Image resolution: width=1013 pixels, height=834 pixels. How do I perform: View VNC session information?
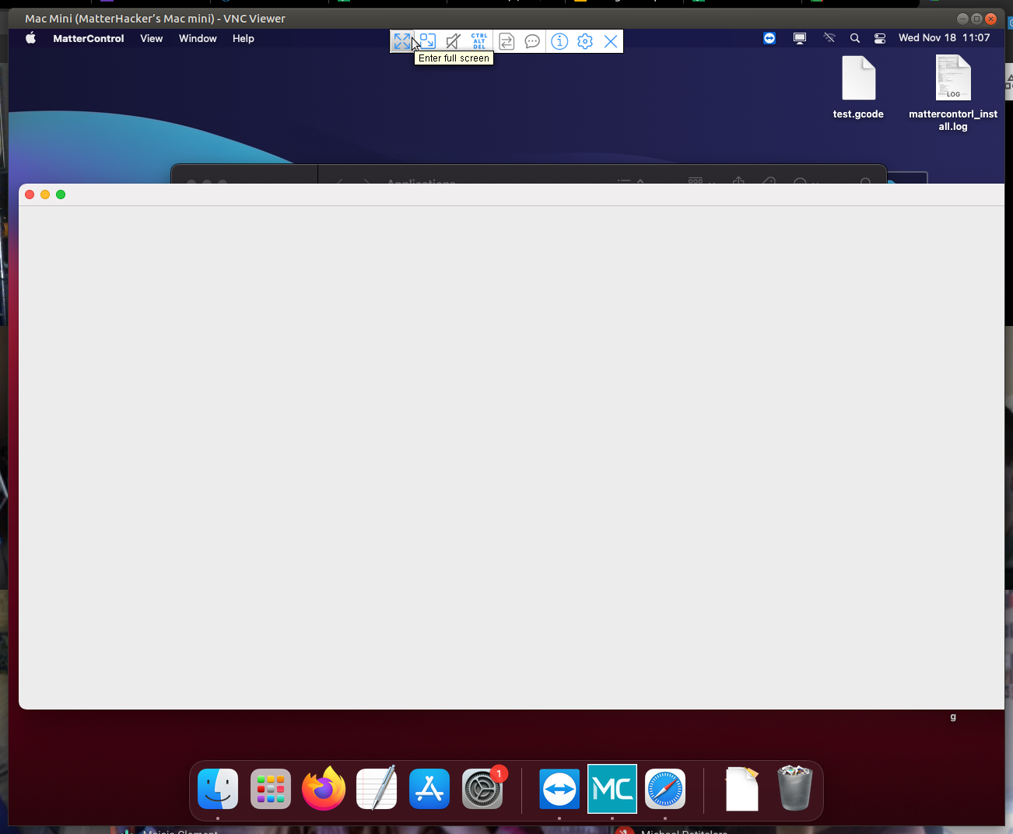coord(559,41)
